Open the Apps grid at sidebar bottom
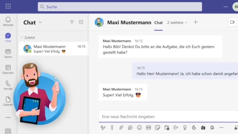 [8, 131]
